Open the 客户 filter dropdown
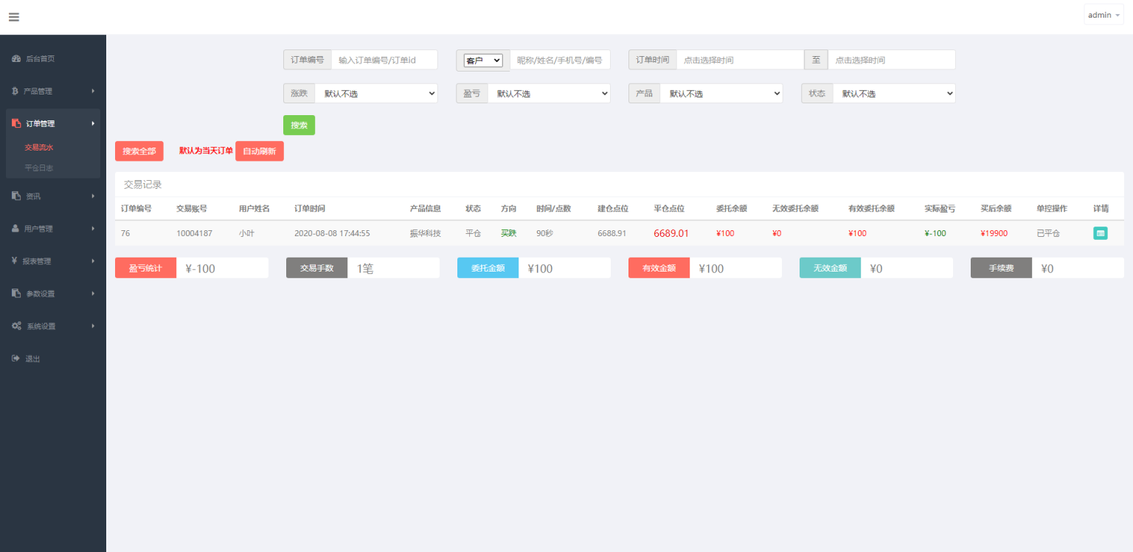 [482, 60]
